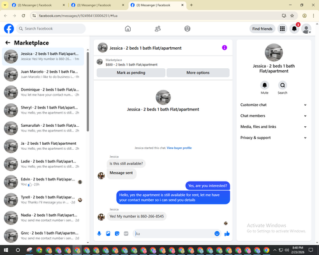
Task: Open Dominique's conversation
Action: [43, 92]
